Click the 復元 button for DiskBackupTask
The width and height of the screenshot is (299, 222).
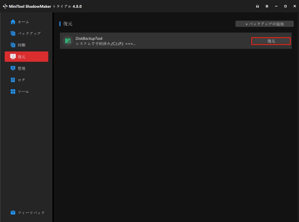pos(271,41)
